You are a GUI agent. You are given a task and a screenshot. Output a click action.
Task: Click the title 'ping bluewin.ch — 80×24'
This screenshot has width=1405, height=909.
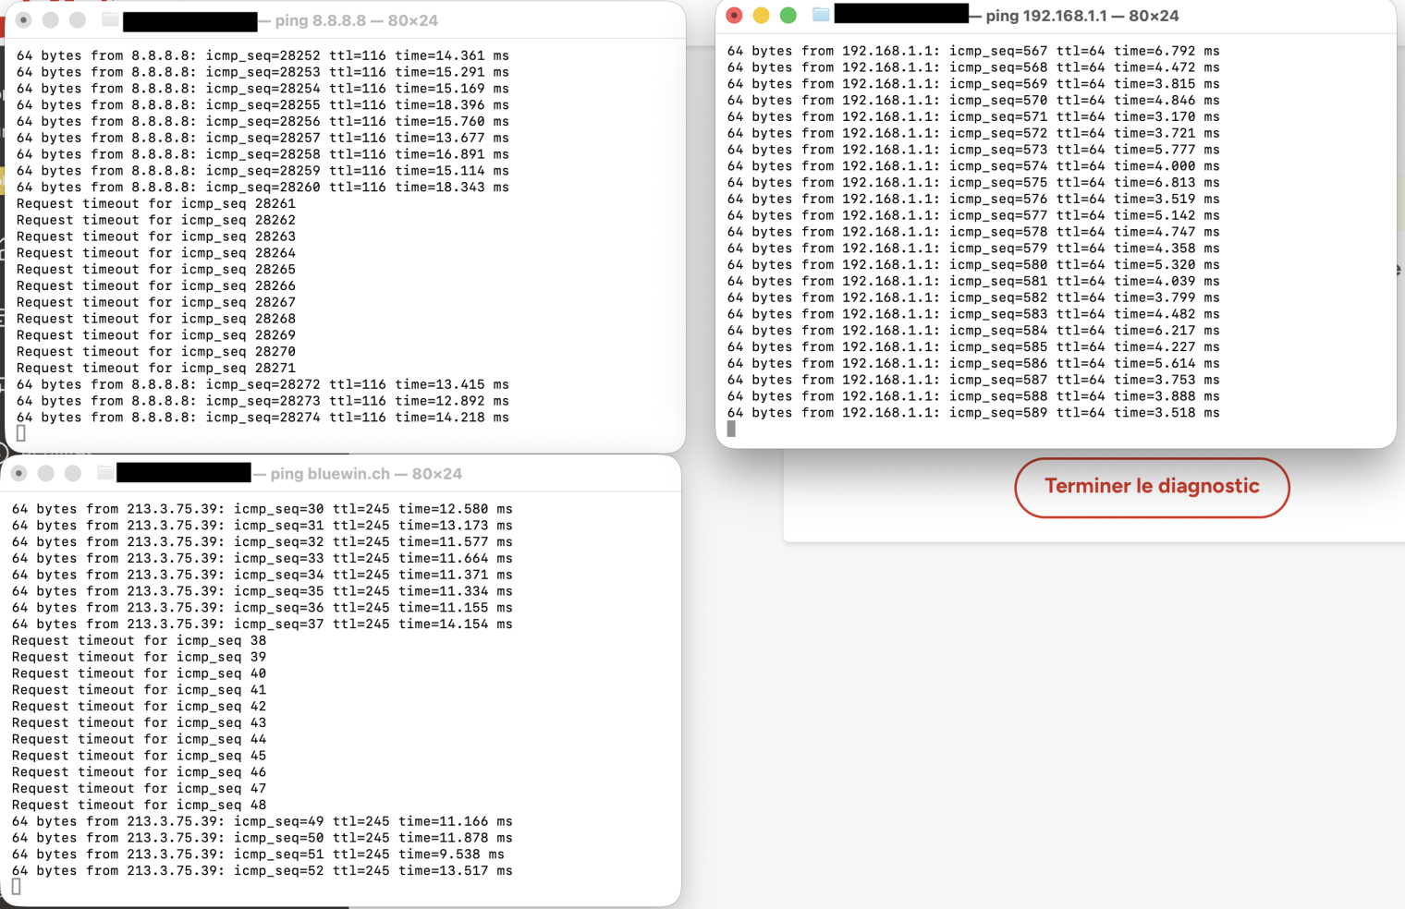point(366,474)
